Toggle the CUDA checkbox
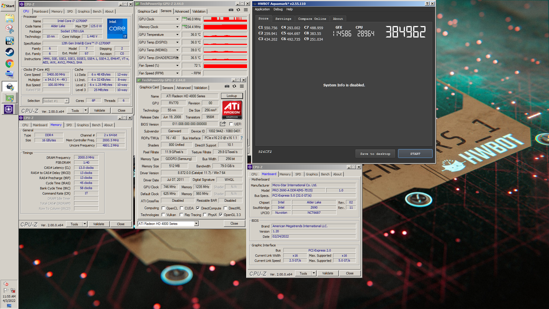 click(x=182, y=208)
